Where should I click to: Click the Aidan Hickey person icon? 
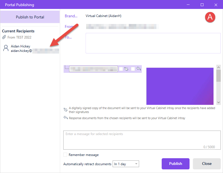(x=6, y=48)
